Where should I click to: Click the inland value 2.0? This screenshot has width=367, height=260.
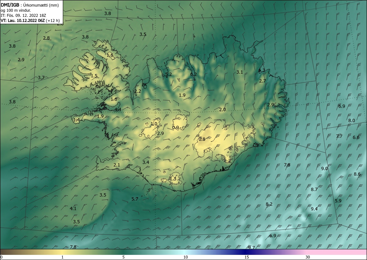pyautogui.click(x=223, y=109)
